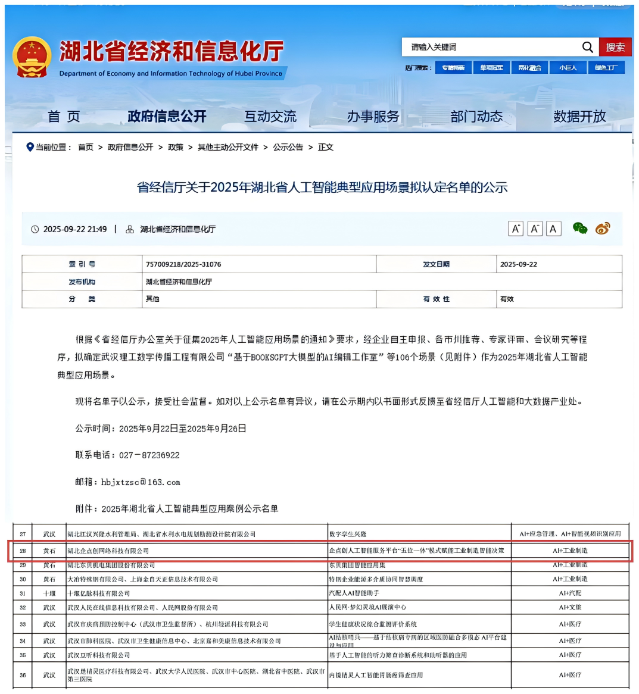Click the 绿色工厂 hot search tag

(x=606, y=68)
